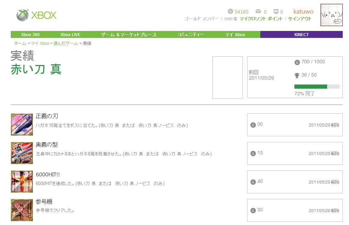The image size is (349, 225).
Task: Click the G icon in 奥義の型 row
Action: (253, 153)
